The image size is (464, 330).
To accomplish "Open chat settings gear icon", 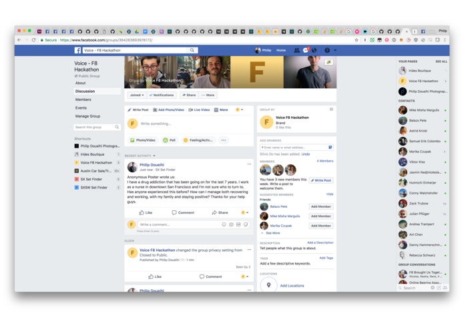I will click(x=433, y=288).
